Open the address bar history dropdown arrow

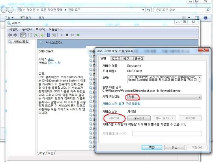(143, 10)
